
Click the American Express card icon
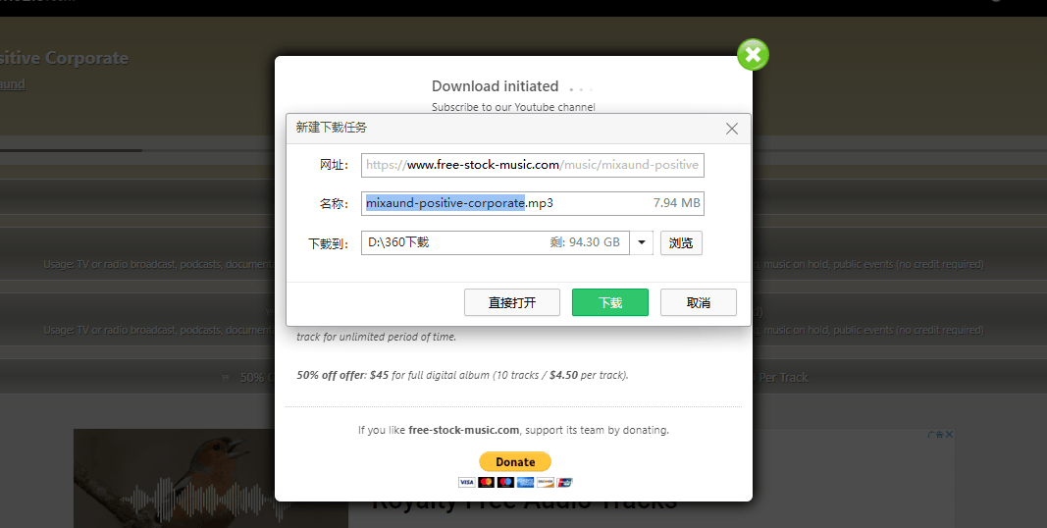[524, 482]
